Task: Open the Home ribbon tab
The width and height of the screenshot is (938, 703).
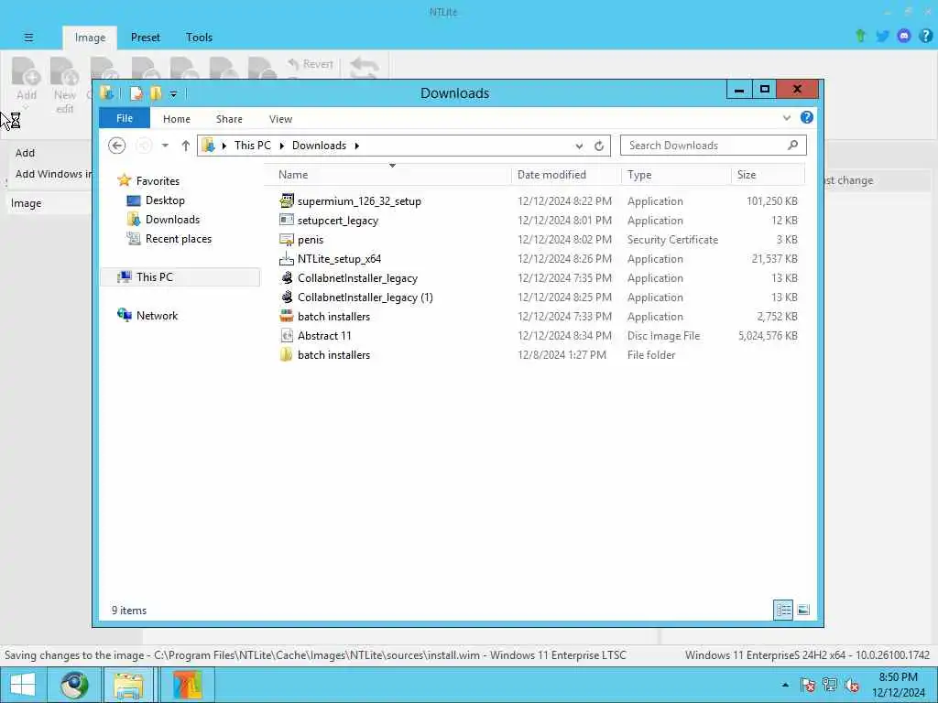Action: pos(177,119)
